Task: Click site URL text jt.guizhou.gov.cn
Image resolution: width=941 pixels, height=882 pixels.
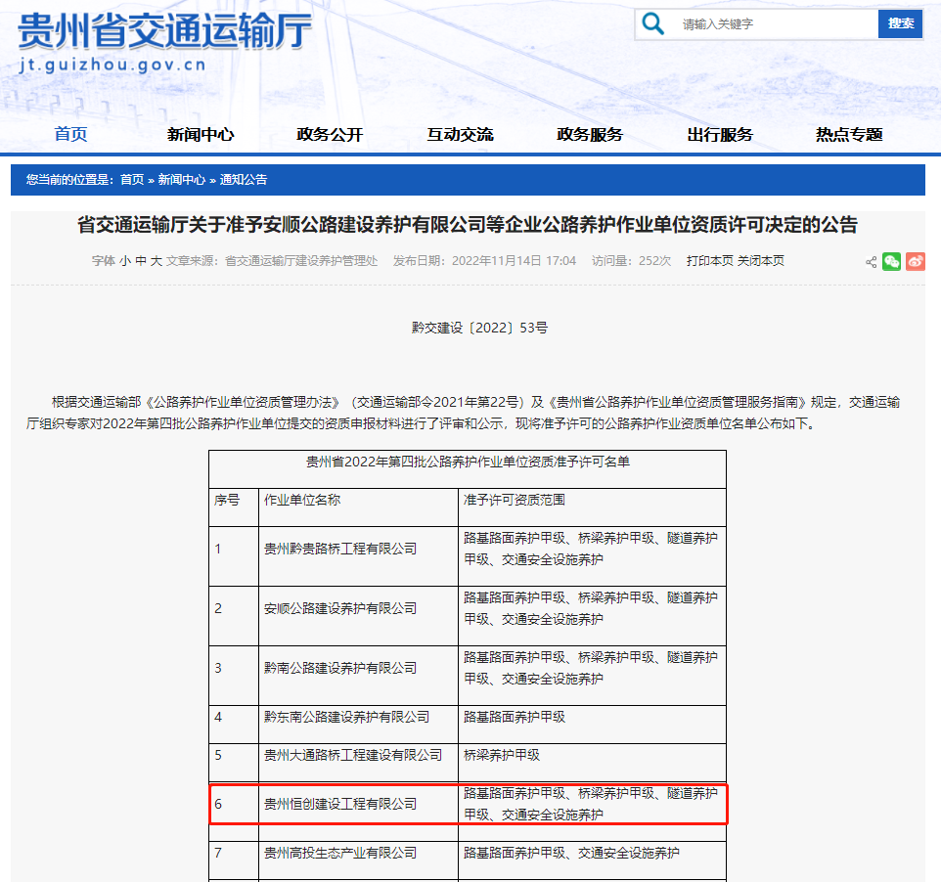Action: (x=112, y=65)
